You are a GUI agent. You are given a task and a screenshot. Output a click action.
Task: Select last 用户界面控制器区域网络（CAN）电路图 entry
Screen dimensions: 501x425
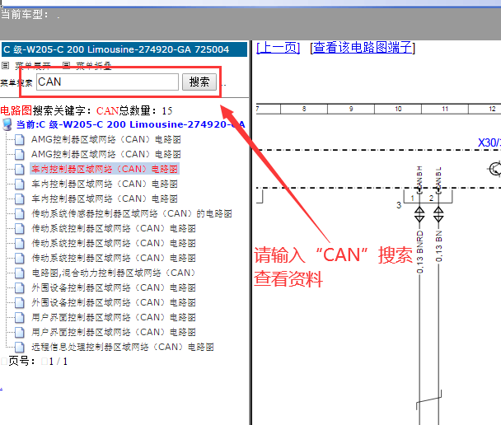coord(114,333)
